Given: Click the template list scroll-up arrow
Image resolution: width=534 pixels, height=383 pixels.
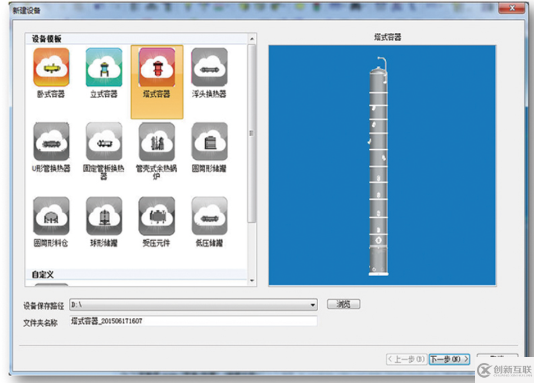Looking at the screenshot, I should (252, 39).
